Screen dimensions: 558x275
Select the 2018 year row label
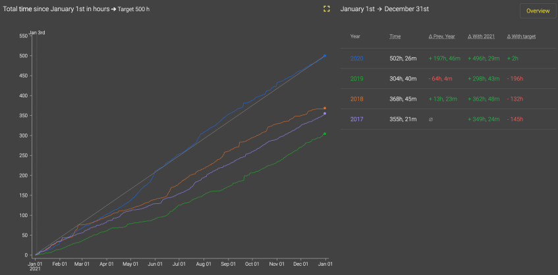[x=356, y=99]
